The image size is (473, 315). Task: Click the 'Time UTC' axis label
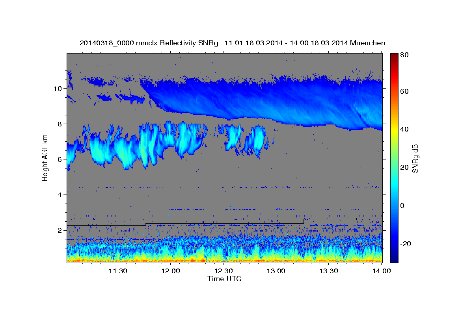[x=224, y=279]
